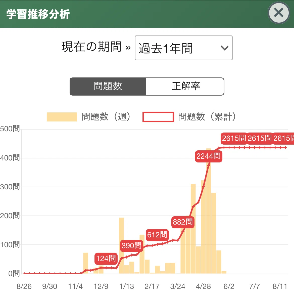Screen dimensions: 294x297
Task: Click the 問題数（週） legend text
Action: coord(106,117)
